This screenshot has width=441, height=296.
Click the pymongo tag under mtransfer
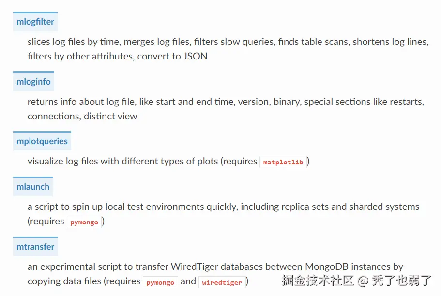[x=160, y=282]
